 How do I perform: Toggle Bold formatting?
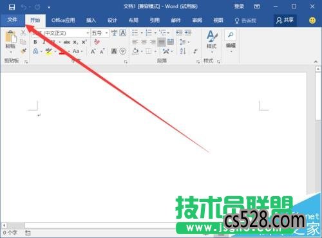coord(35,42)
